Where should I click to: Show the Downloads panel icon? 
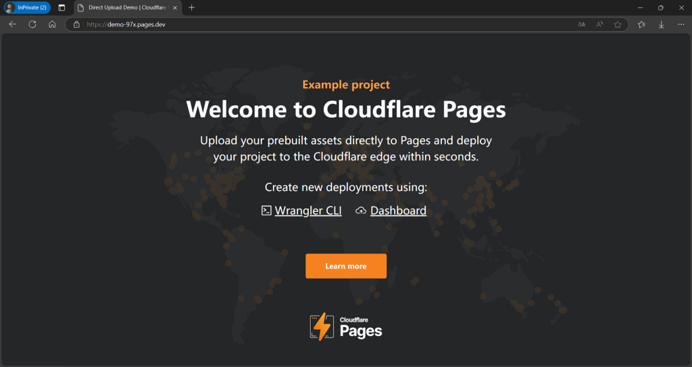pyautogui.click(x=661, y=24)
